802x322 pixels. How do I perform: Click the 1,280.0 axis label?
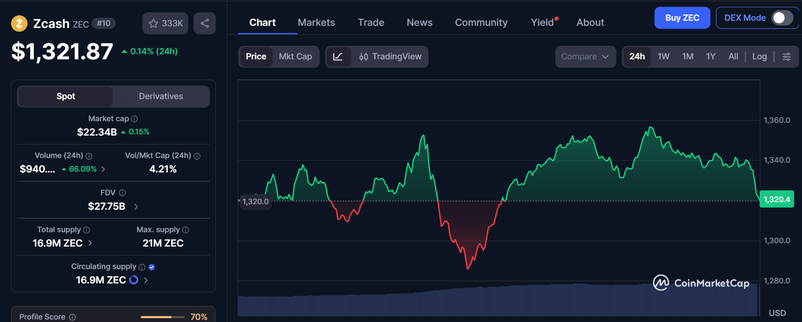point(777,281)
